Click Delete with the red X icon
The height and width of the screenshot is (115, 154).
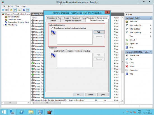[x=132, y=66]
